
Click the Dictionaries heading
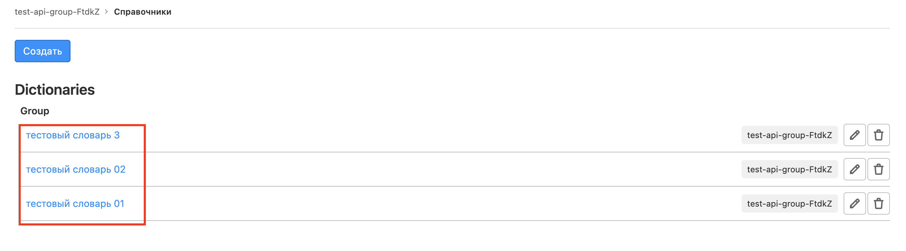(x=55, y=90)
